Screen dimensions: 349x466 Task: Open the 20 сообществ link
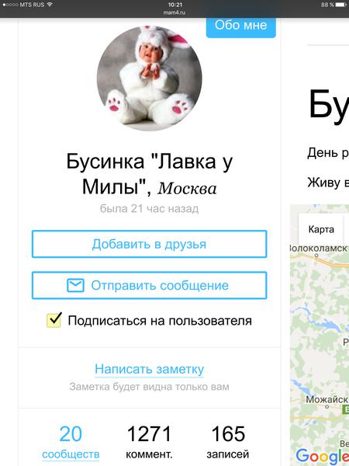coord(71,442)
